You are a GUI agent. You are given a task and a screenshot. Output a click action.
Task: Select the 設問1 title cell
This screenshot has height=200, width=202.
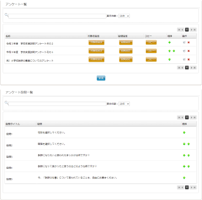point(9,134)
